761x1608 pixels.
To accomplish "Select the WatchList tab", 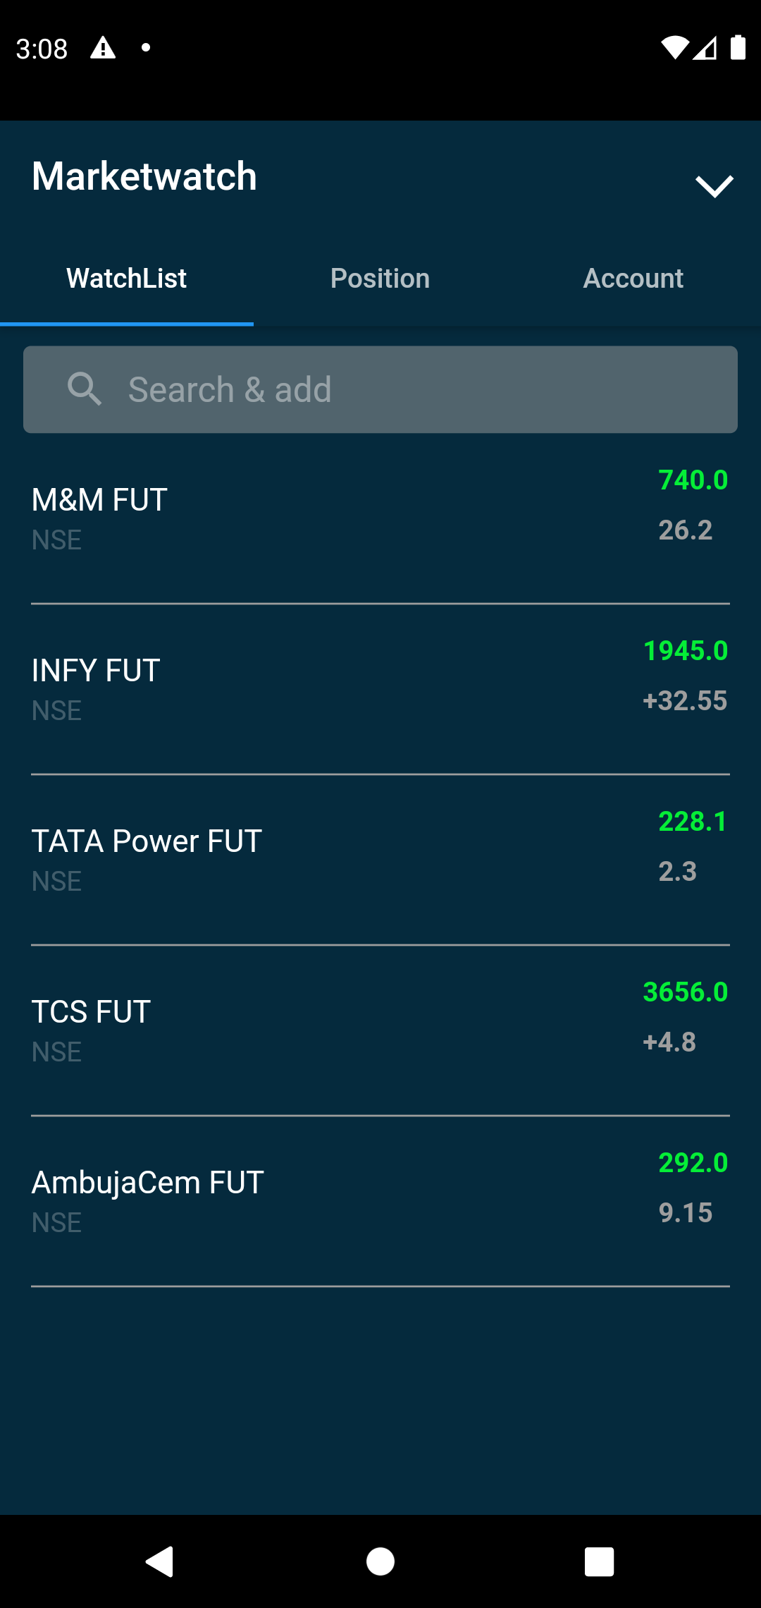I will [x=127, y=279].
